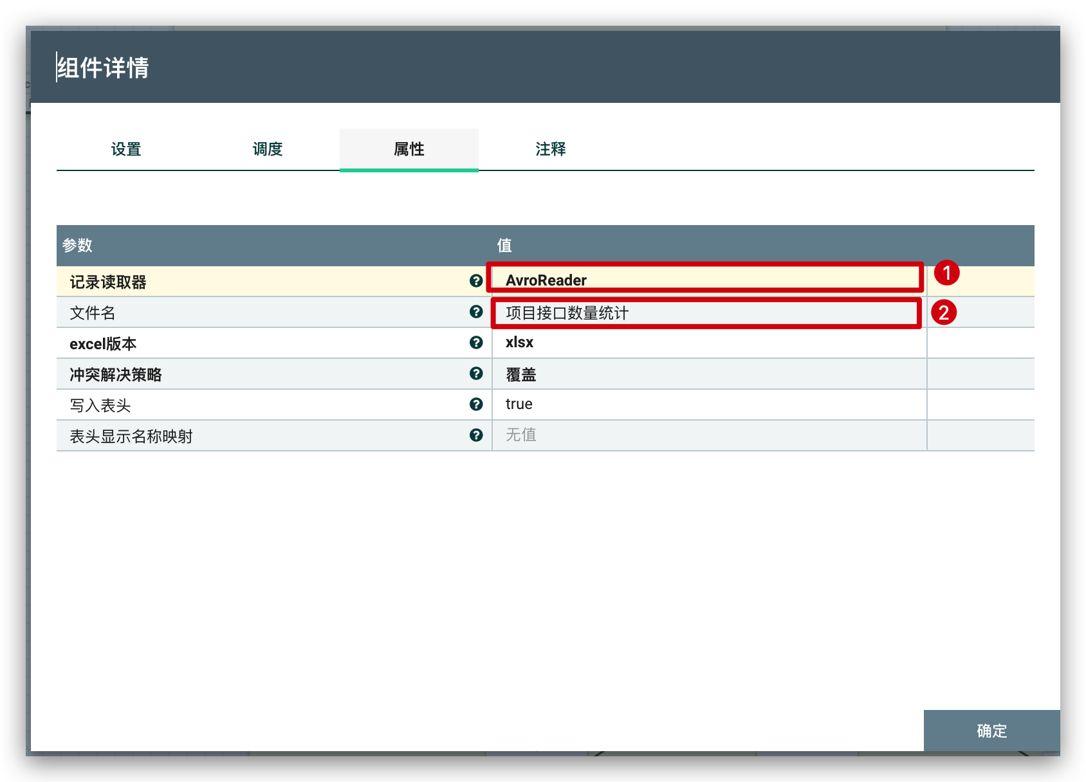The image size is (1086, 782).
Task: Click help icon for 表头显示名称映射
Action: (476, 435)
